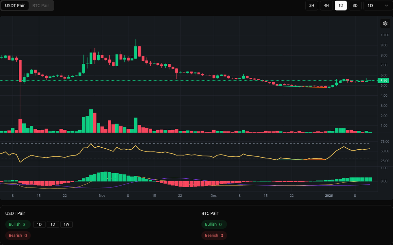Click the BTC Pair heading in the summary panel

click(x=210, y=213)
